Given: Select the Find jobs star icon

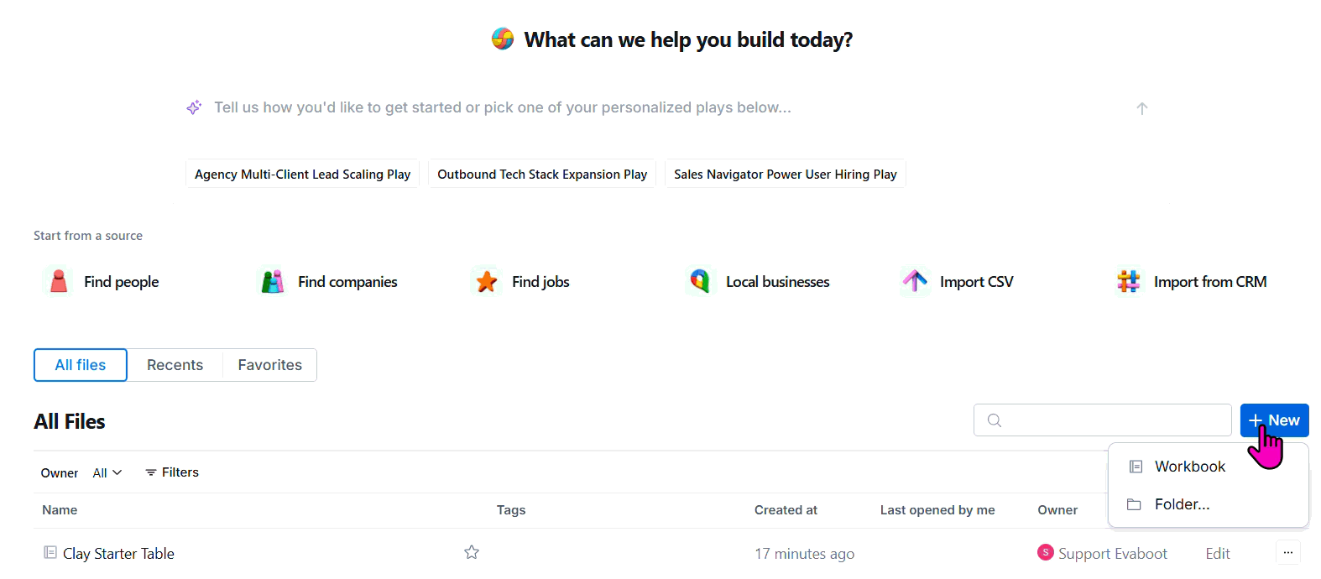Looking at the screenshot, I should (x=487, y=281).
